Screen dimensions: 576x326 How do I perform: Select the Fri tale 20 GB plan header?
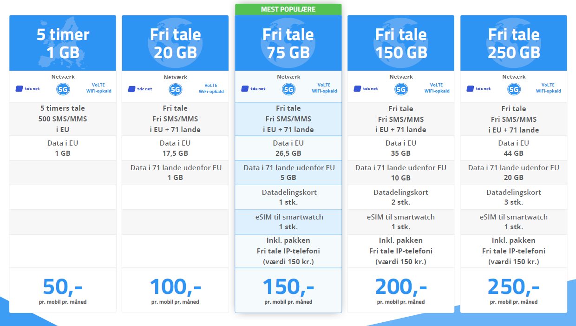175,43
